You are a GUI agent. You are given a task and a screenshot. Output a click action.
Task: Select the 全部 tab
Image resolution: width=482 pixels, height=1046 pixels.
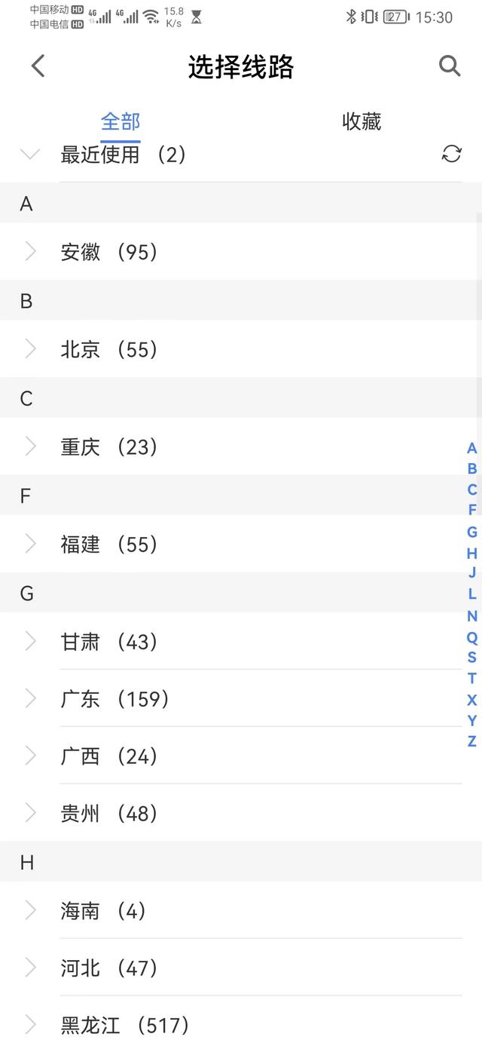pyautogui.click(x=120, y=121)
